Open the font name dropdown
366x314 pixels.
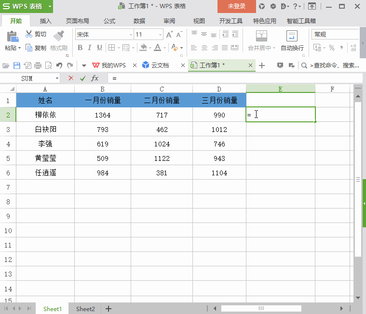pos(131,35)
